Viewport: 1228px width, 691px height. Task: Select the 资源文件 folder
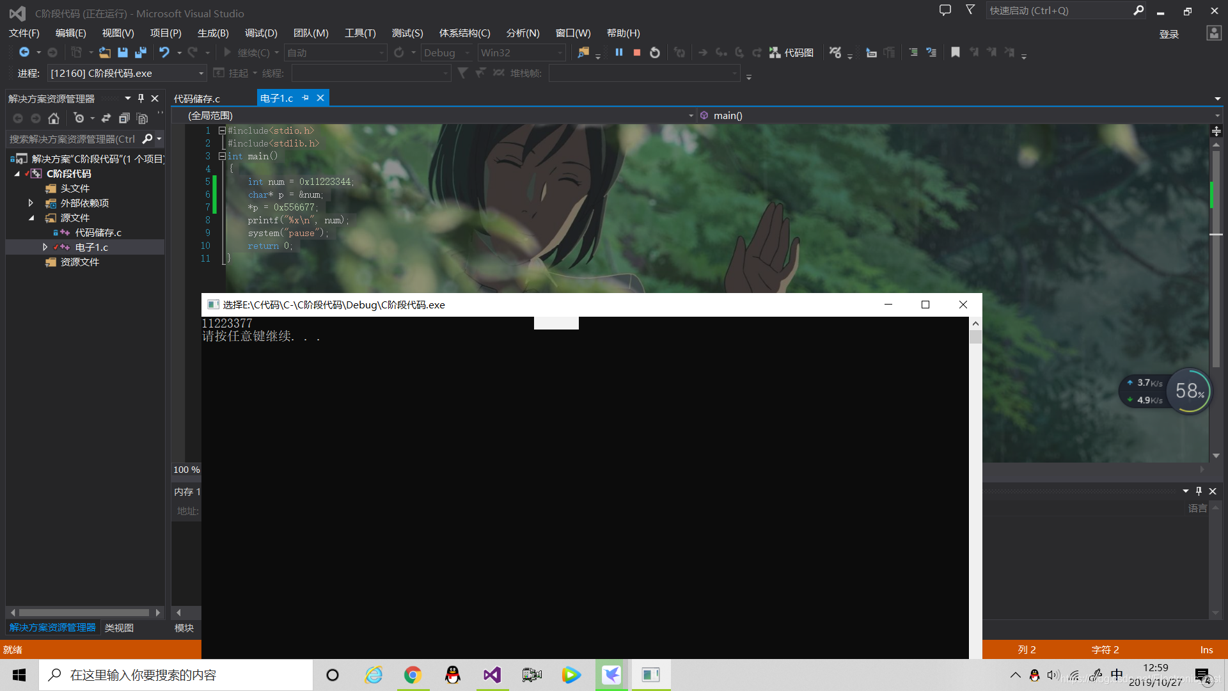79,262
